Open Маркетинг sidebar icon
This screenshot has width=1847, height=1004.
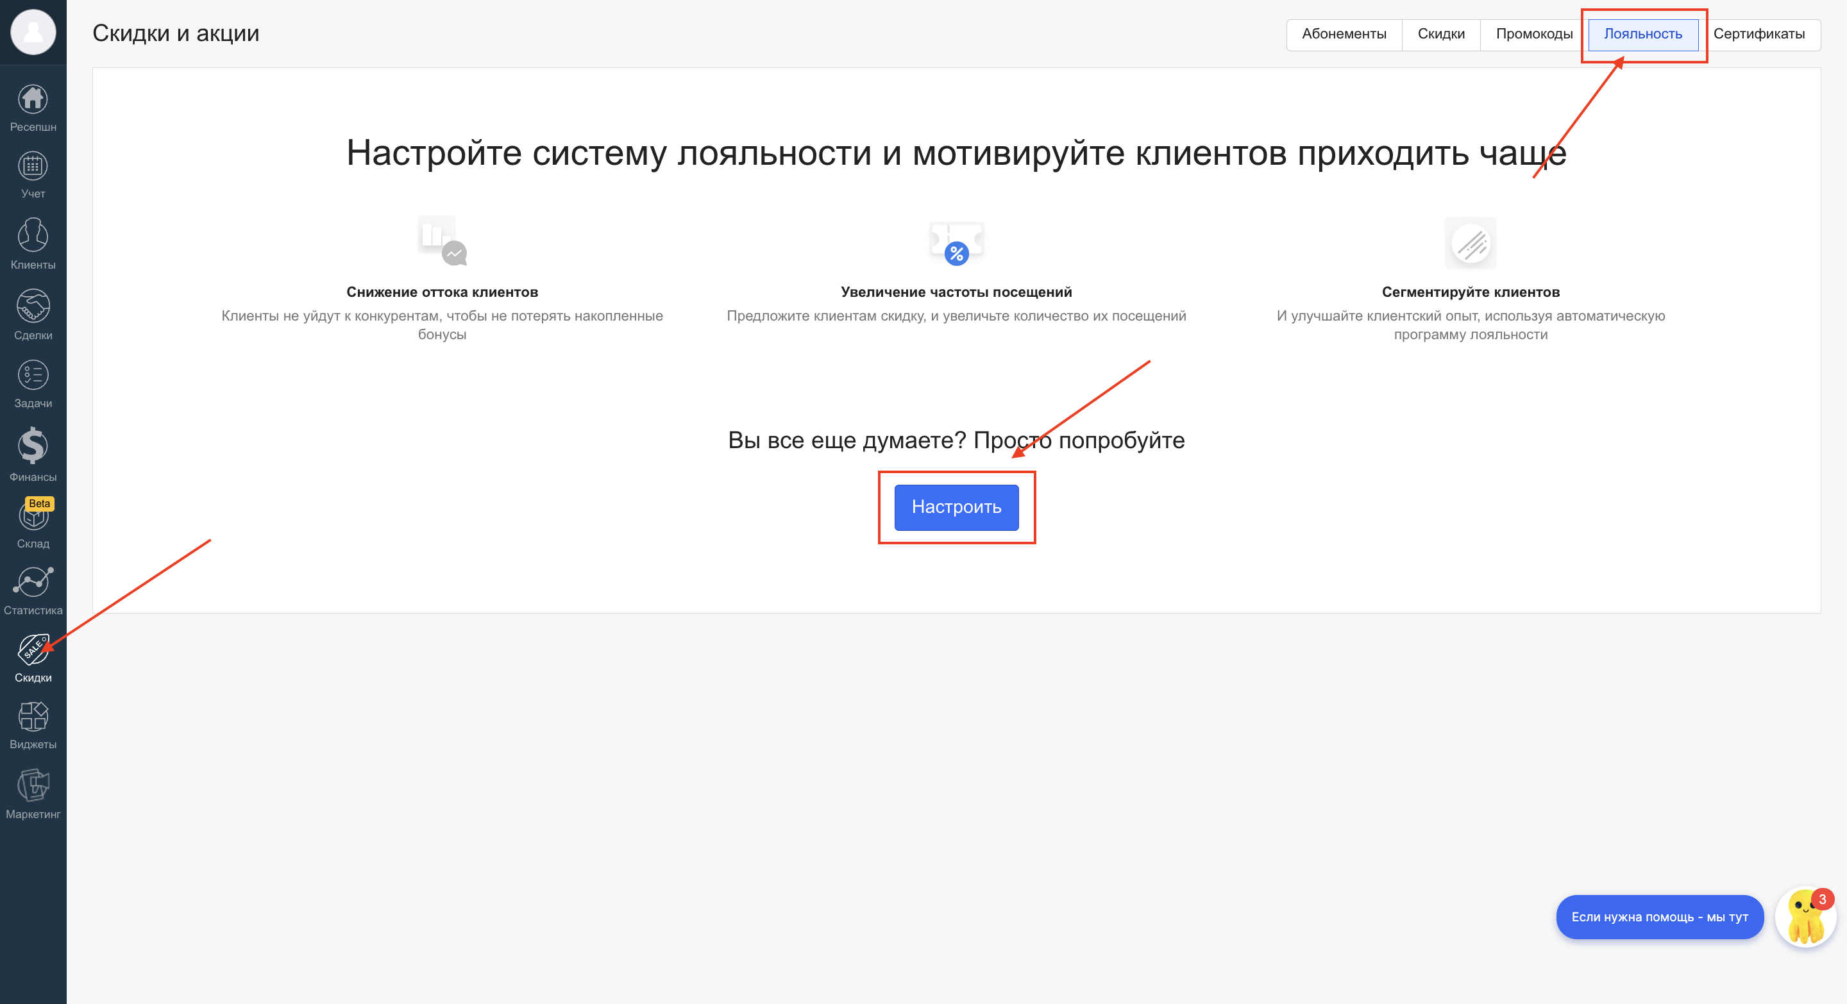pos(33,785)
